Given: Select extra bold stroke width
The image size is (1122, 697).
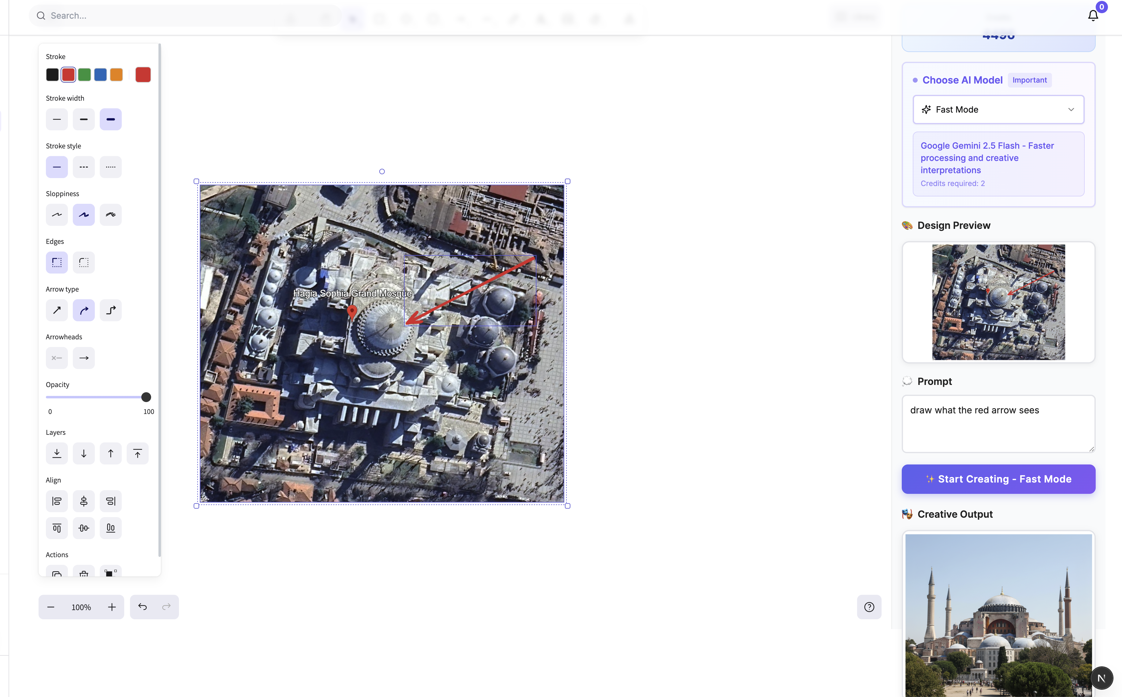Looking at the screenshot, I should coord(111,119).
